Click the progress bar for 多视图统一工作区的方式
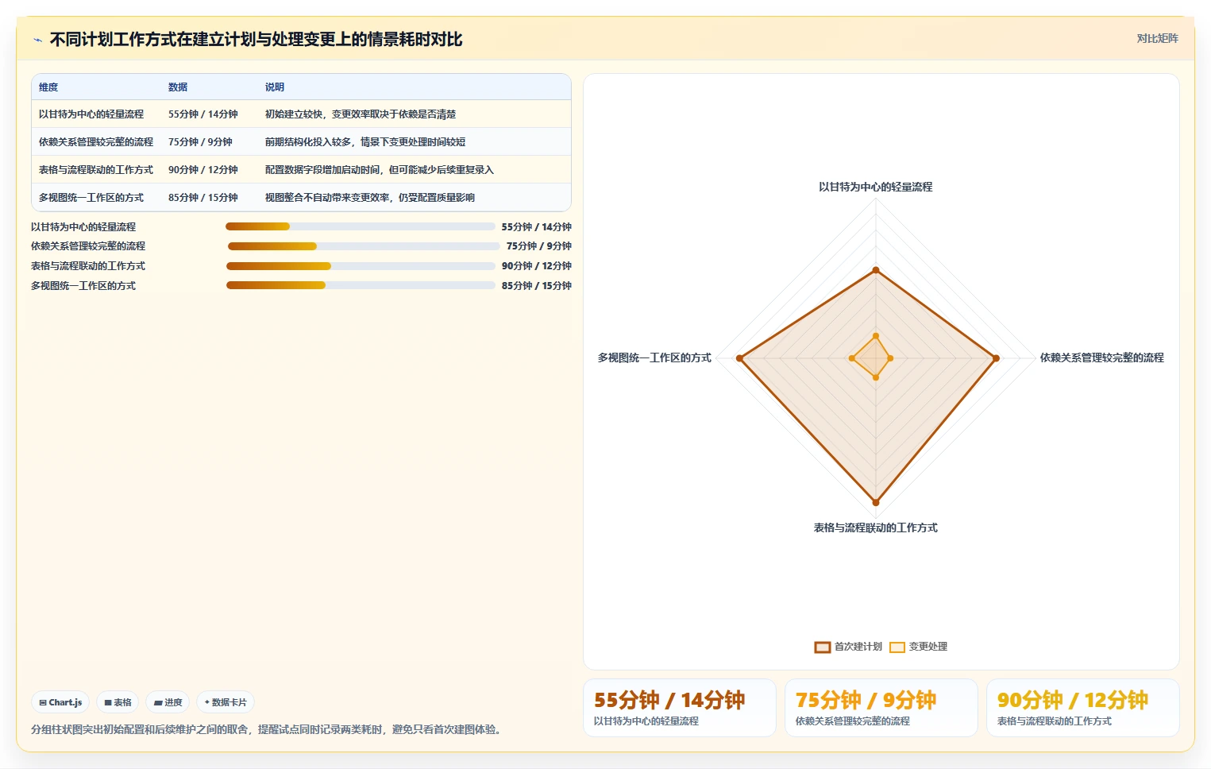The width and height of the screenshot is (1211, 769). [x=361, y=285]
